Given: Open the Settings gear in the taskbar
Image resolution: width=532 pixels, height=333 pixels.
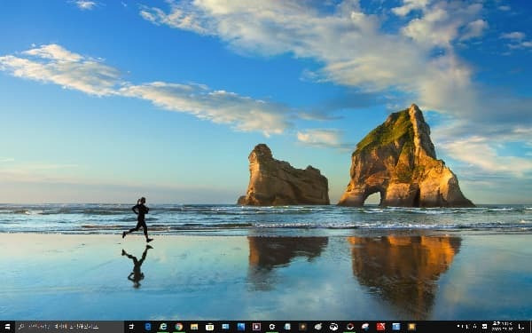Looking at the screenshot, I should 272,327.
